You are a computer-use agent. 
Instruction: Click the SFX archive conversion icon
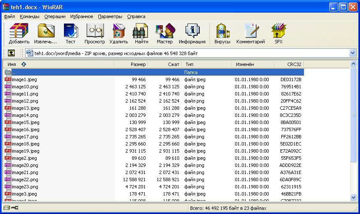278,34
